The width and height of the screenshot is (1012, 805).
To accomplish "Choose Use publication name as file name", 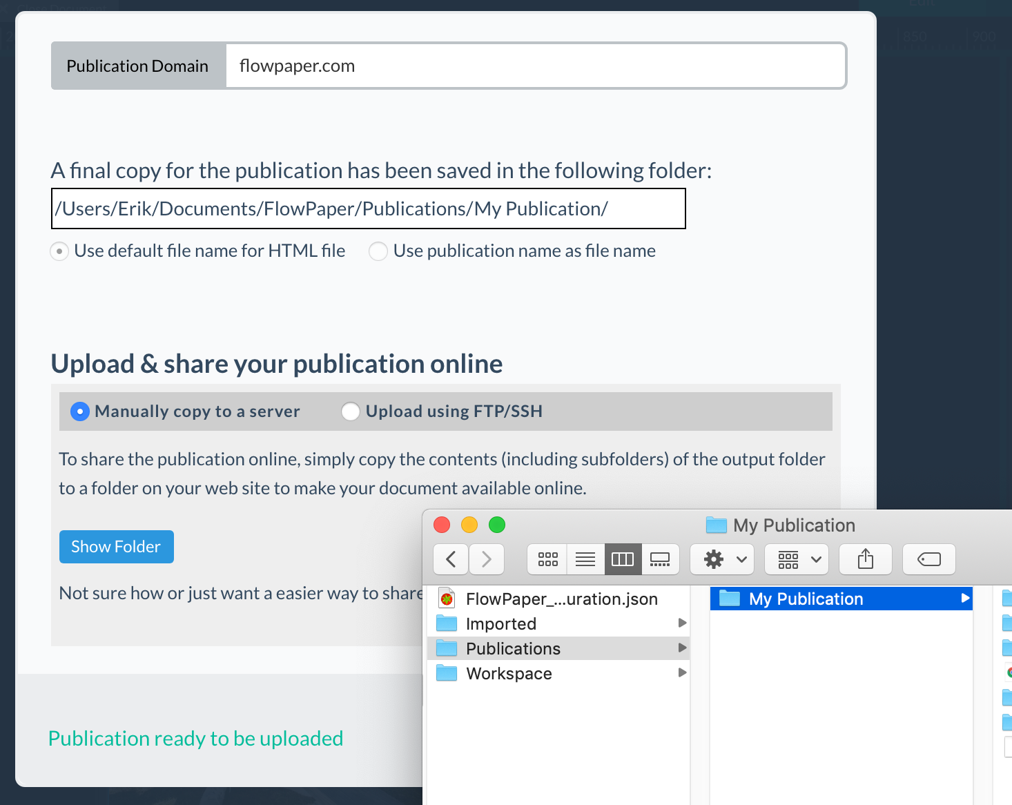I will 378,251.
